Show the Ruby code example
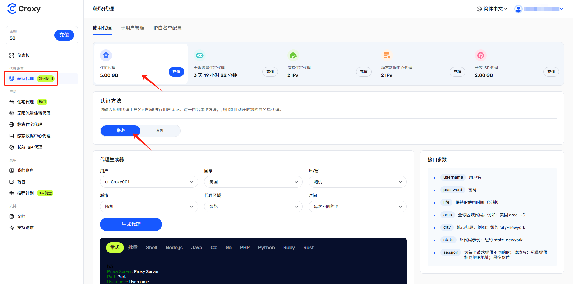Viewport: 573px width, 284px height. [289, 248]
